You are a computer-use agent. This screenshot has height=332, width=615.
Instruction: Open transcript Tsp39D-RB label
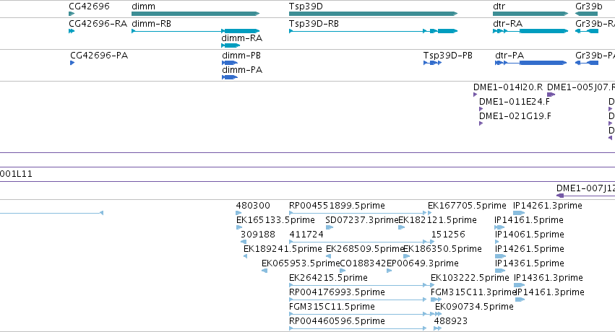[314, 24]
